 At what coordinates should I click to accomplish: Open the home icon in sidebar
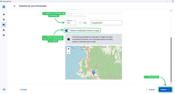coord(4,15)
